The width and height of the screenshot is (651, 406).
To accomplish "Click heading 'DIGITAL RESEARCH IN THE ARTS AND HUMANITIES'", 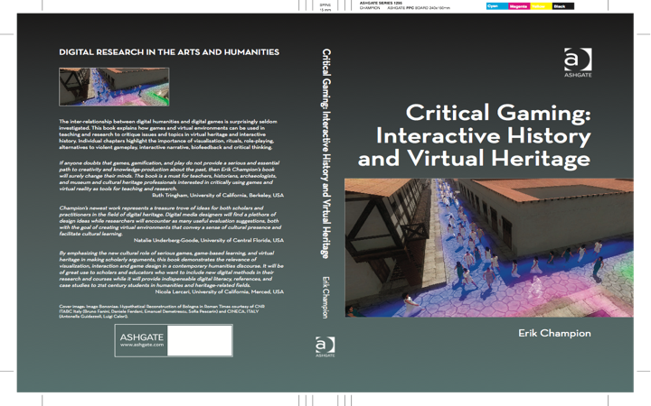I will coord(169,52).
